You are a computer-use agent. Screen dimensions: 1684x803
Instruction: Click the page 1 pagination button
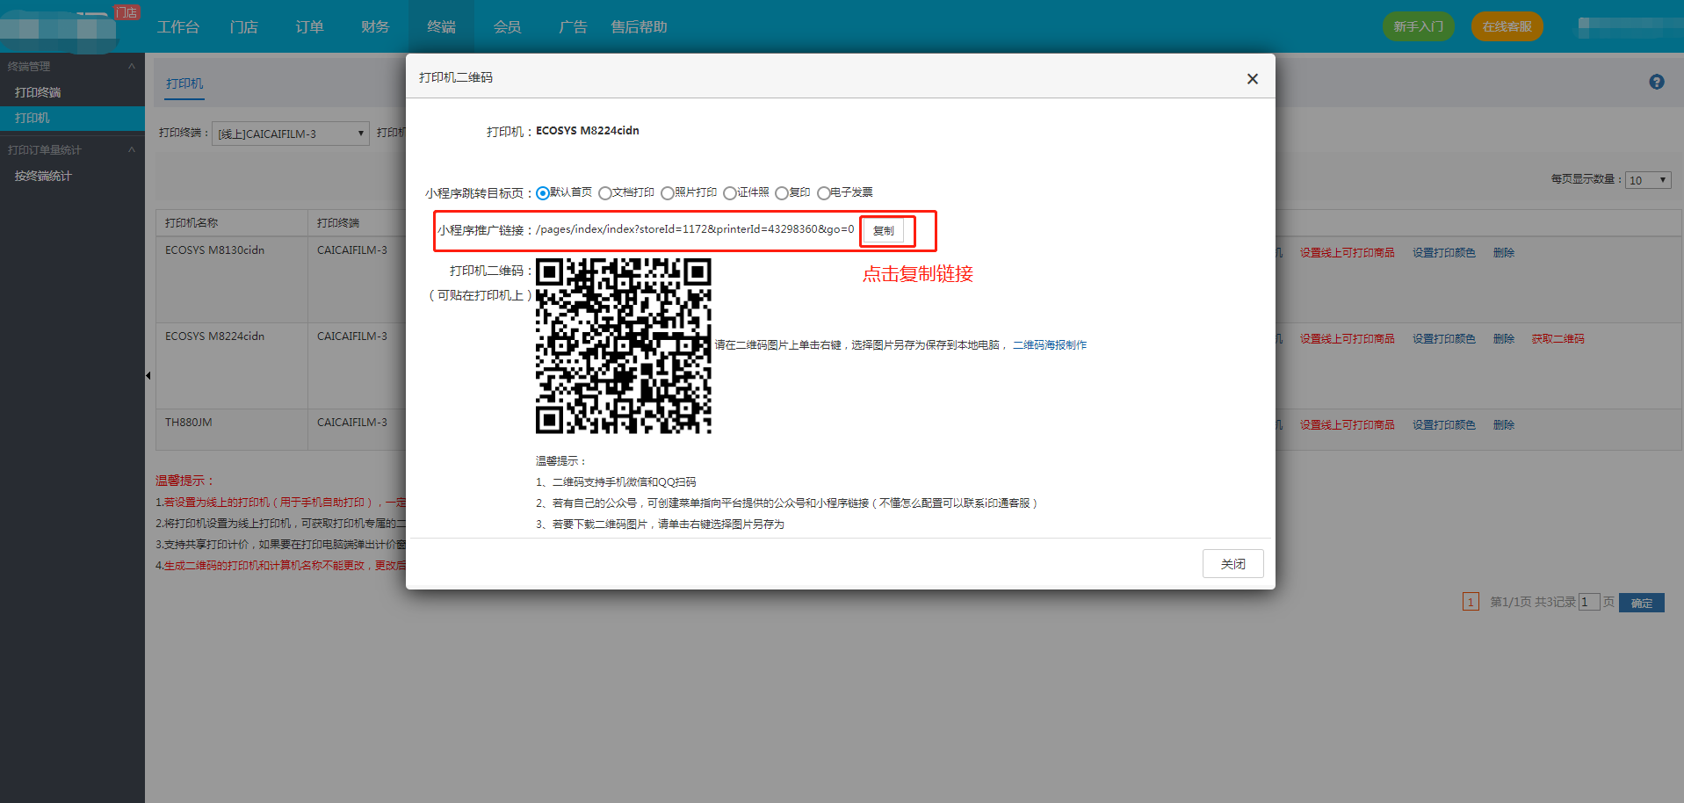coord(1471,603)
